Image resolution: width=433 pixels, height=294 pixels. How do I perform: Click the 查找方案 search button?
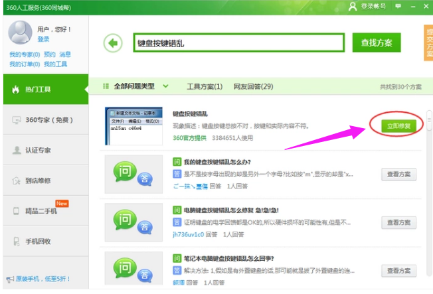click(377, 43)
